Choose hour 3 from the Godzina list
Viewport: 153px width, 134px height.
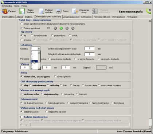pos(34,57)
